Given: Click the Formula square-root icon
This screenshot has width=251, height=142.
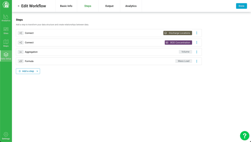Looking at the screenshot, I should [21, 61].
